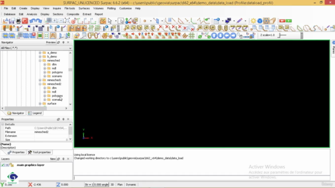Screen dimensions: 335x188
Task: Float the Properties panel window
Action: [58, 119]
